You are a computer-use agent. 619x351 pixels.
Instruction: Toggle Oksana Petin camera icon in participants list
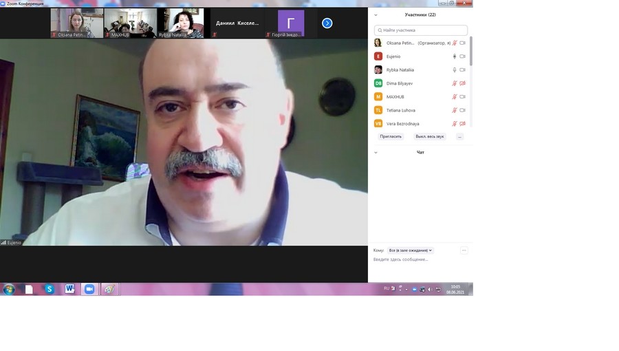(x=463, y=43)
